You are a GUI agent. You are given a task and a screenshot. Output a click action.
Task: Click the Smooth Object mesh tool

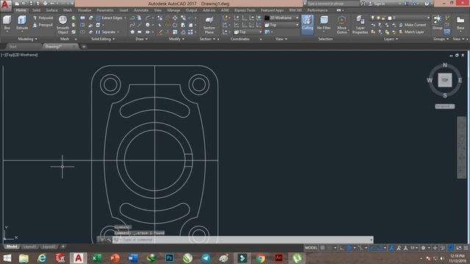click(62, 24)
